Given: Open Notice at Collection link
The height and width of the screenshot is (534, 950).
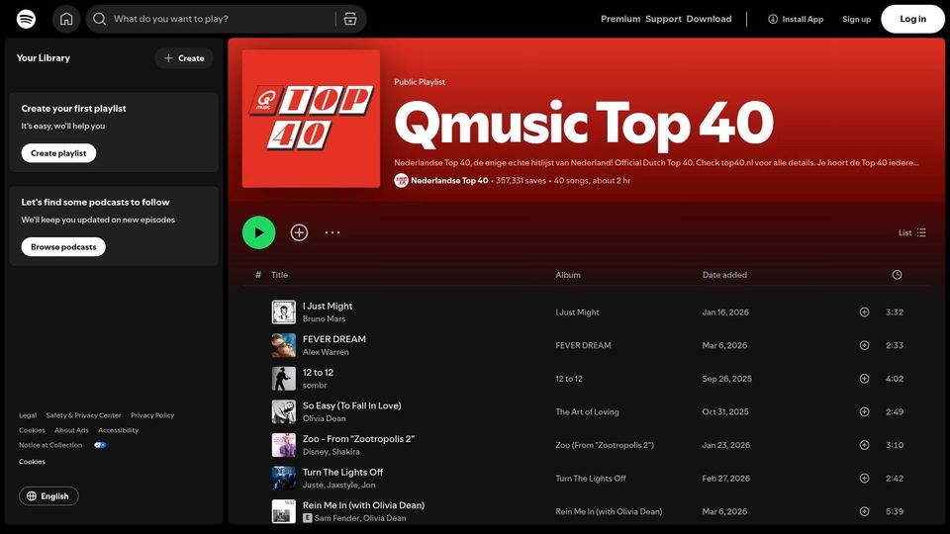Looking at the screenshot, I should (50, 445).
